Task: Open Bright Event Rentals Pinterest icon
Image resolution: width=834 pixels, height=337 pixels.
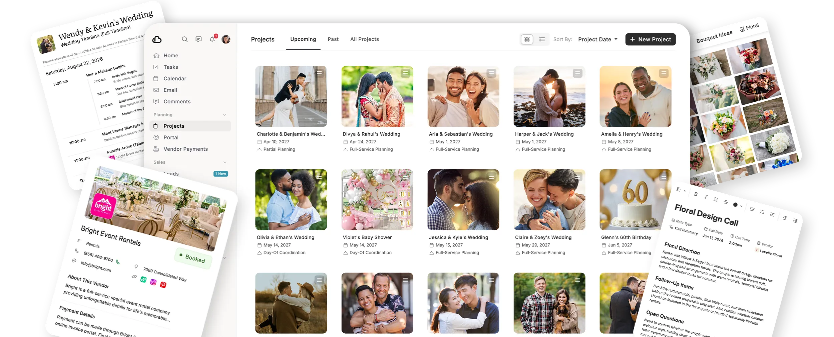Action: 163,285
